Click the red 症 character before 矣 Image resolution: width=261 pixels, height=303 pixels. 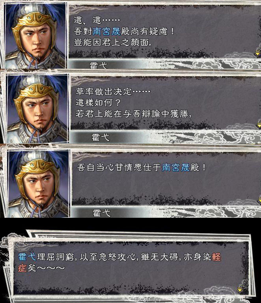[22, 268]
